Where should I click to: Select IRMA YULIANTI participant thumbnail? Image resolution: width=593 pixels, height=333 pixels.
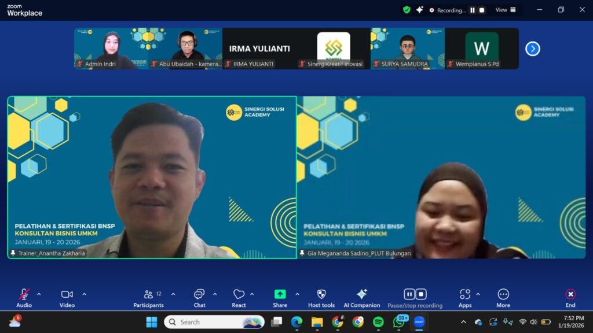259,49
